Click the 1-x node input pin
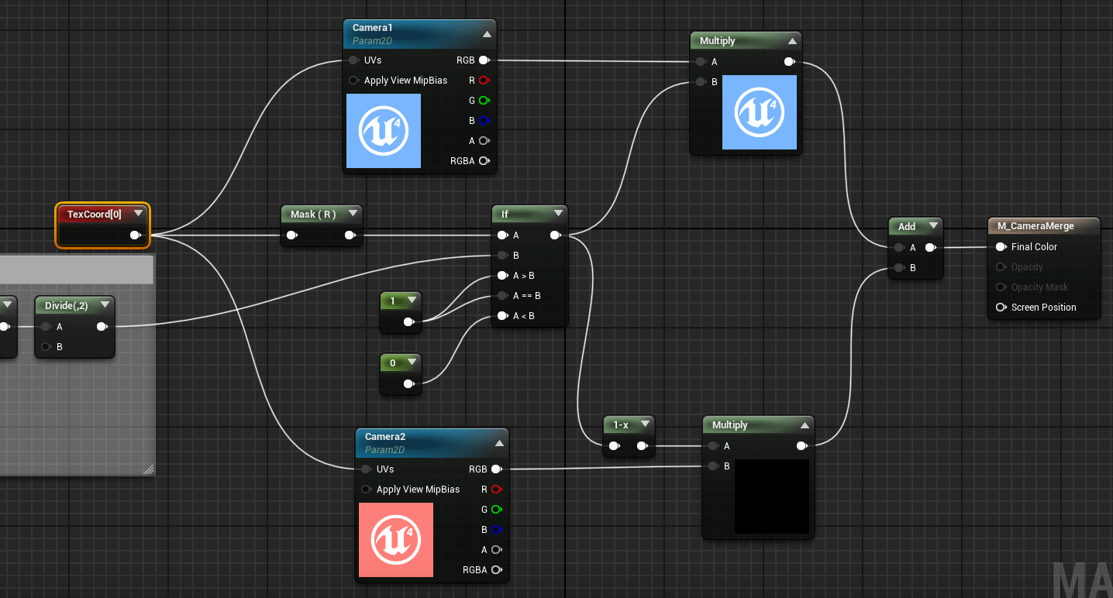 point(614,445)
